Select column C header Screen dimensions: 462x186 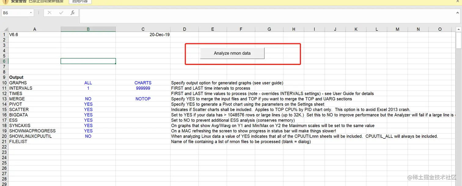click(x=143, y=29)
